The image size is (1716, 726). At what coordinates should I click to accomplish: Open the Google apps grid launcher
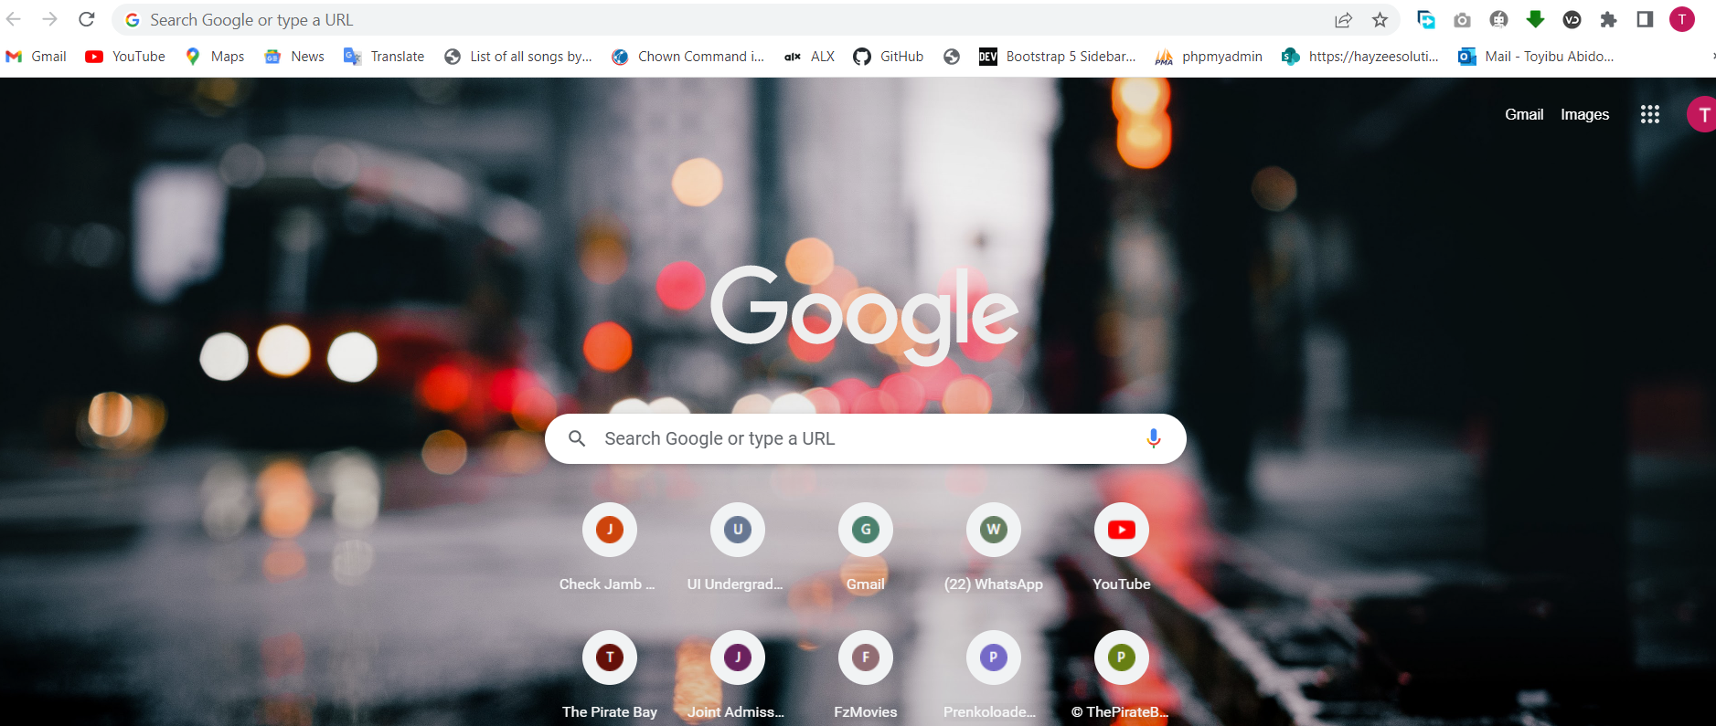click(1649, 114)
